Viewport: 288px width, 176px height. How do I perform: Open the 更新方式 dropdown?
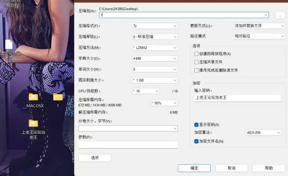[259, 26]
